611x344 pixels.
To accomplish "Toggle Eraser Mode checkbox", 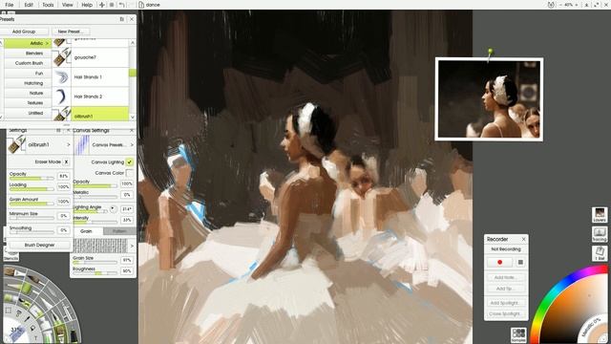I will coord(66,161).
